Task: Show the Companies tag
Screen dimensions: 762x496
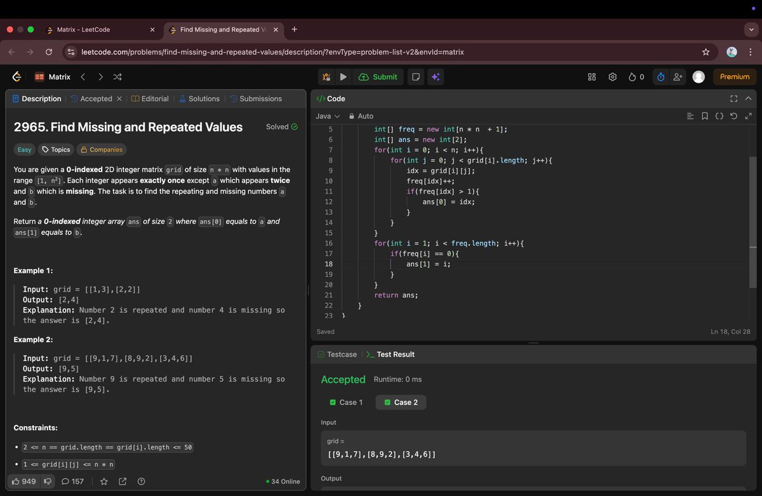Action: (101, 150)
